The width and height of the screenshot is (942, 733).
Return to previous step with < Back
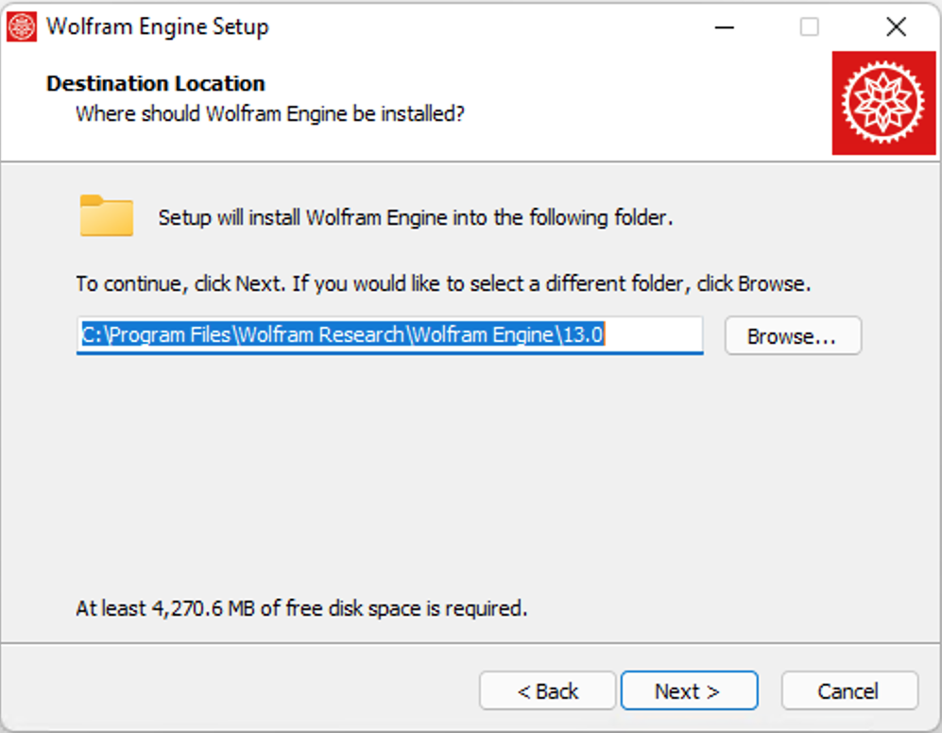(547, 691)
